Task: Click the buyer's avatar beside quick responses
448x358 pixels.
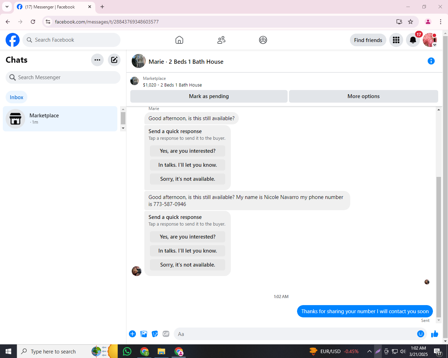Action: [137, 271]
